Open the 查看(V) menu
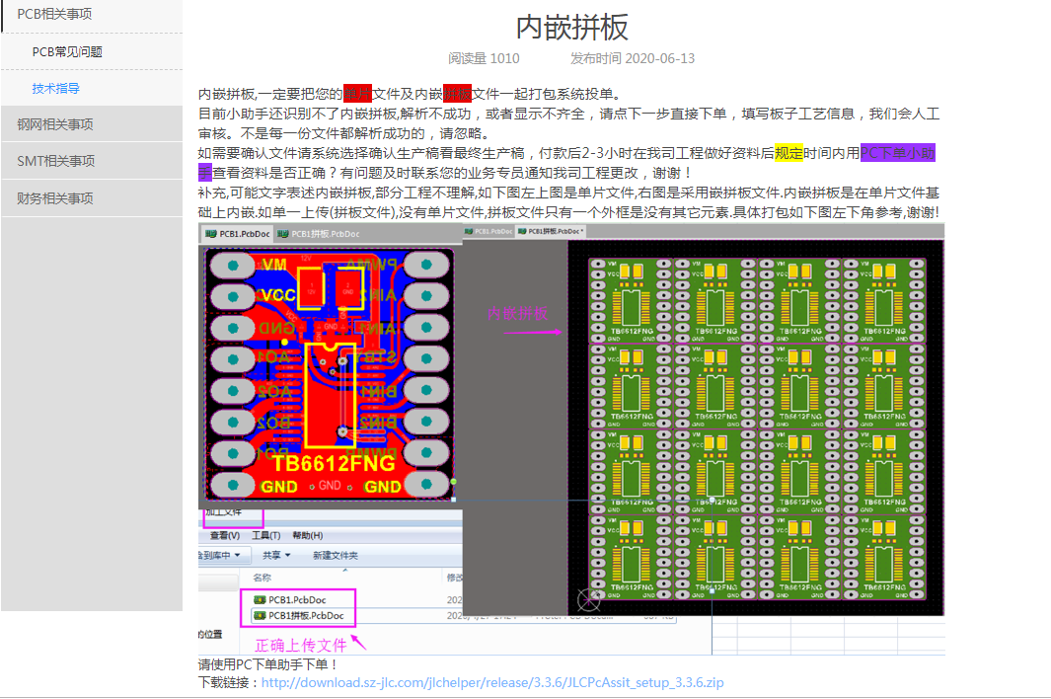The image size is (1051, 699). [224, 535]
